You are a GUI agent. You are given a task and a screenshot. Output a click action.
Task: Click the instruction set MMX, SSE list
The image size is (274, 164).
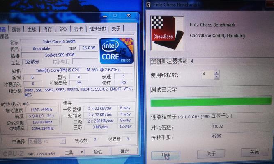click(79, 92)
